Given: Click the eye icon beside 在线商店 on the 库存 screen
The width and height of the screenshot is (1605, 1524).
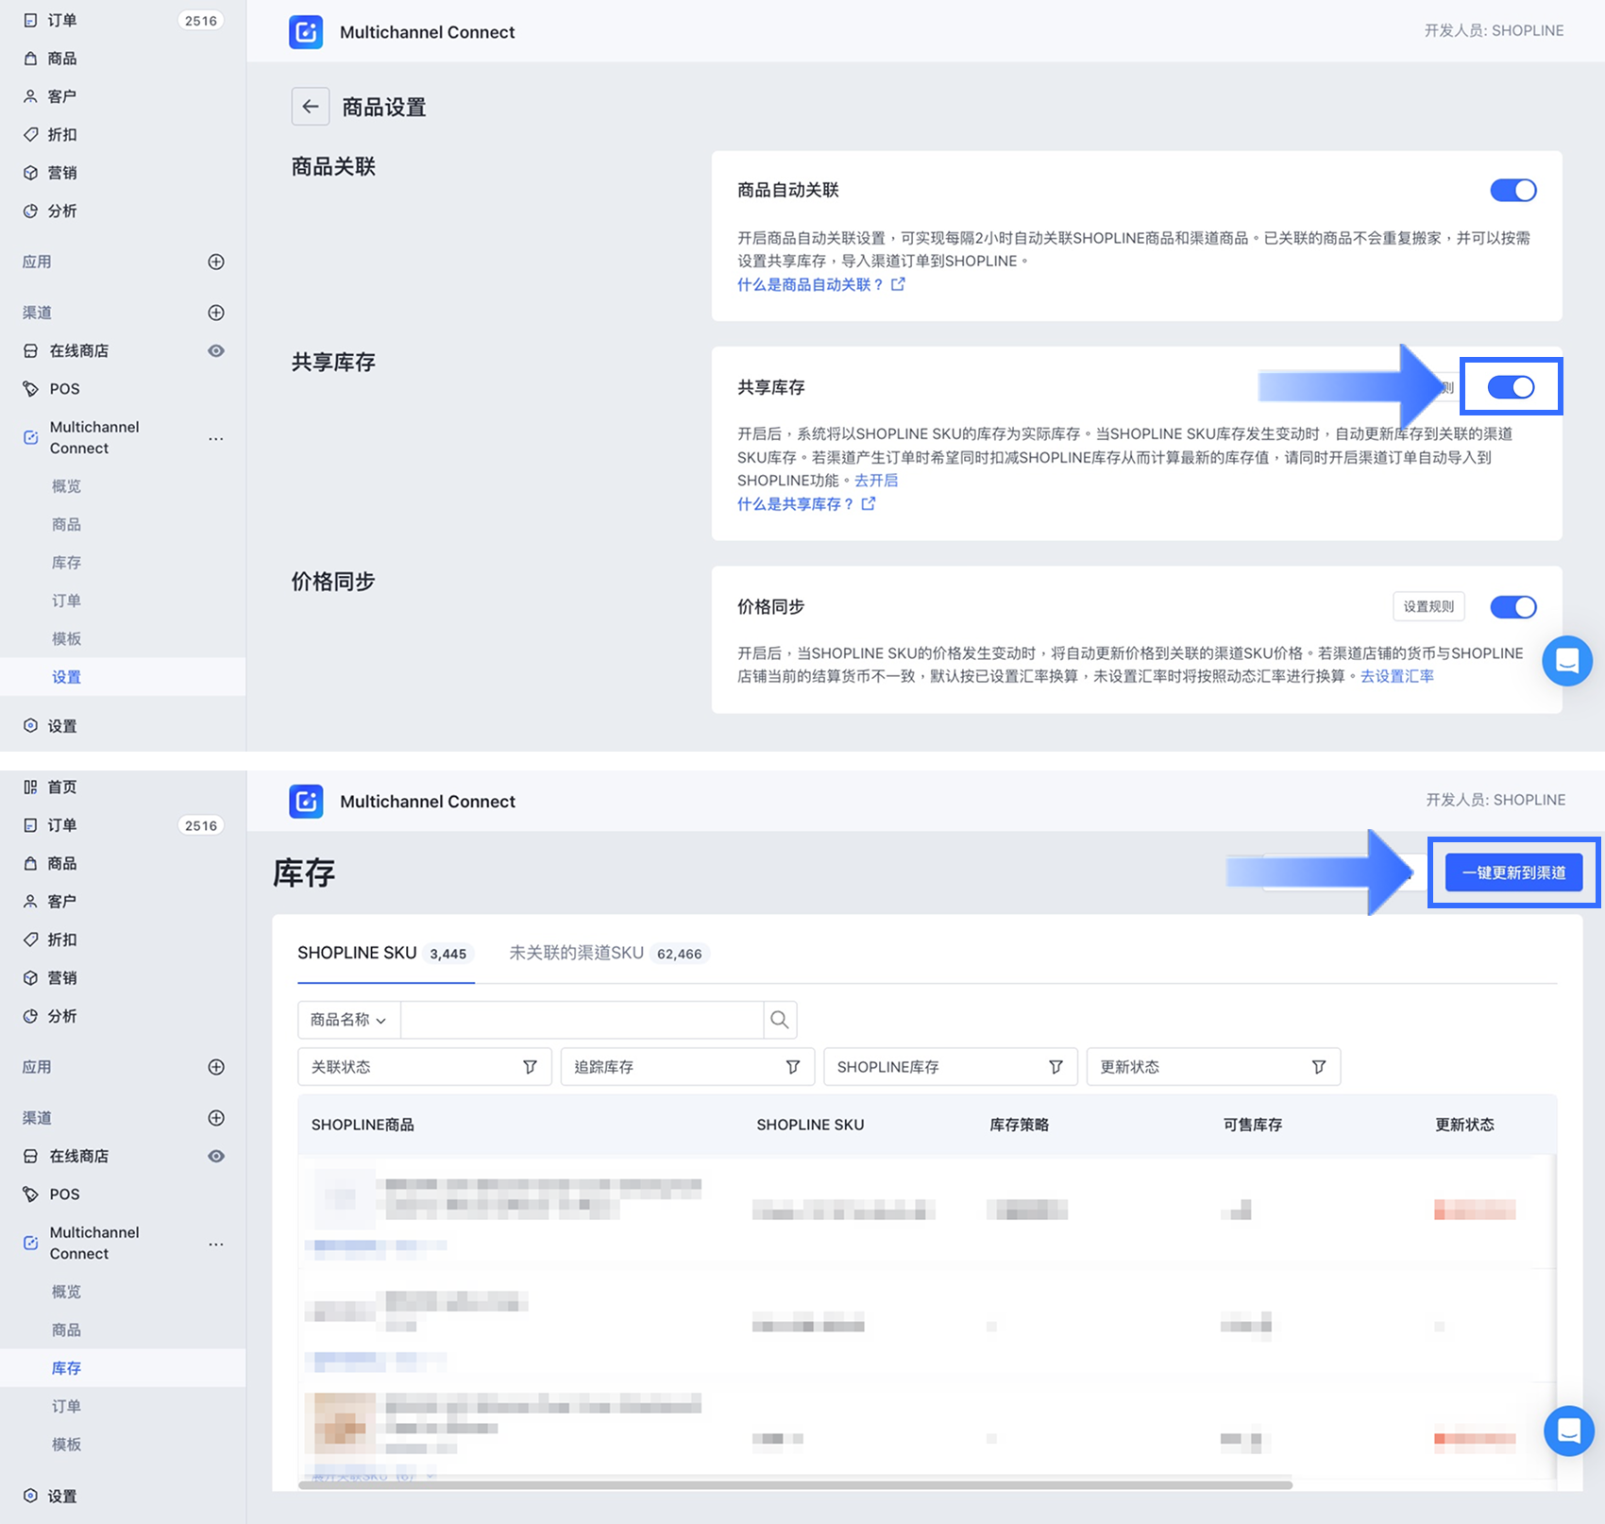Looking at the screenshot, I should [x=216, y=1157].
